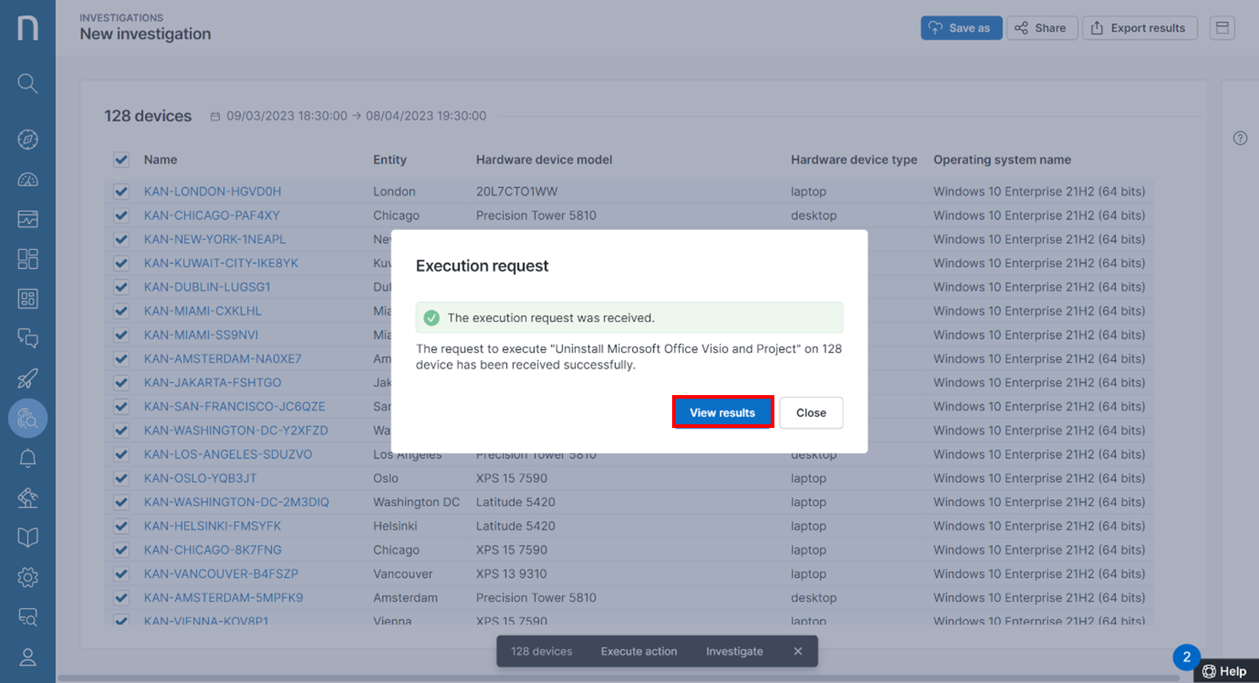The height and width of the screenshot is (683, 1259).
Task: Select Investigate in the bottom action bar
Action: tap(734, 651)
